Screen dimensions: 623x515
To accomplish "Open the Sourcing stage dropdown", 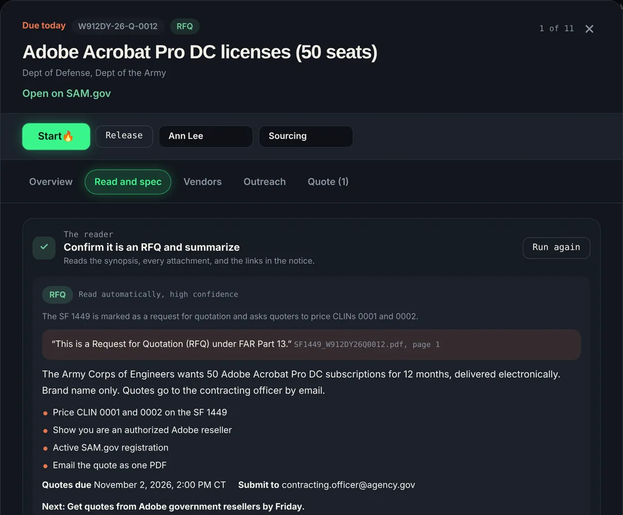I will 306,137.
